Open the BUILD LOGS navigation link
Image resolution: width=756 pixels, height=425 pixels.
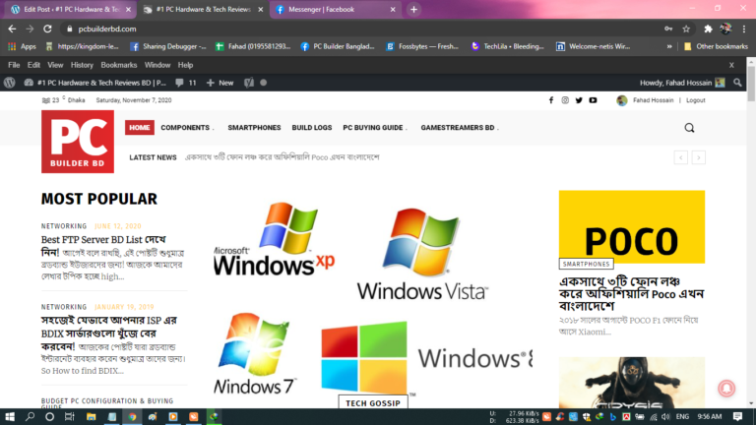coord(311,128)
